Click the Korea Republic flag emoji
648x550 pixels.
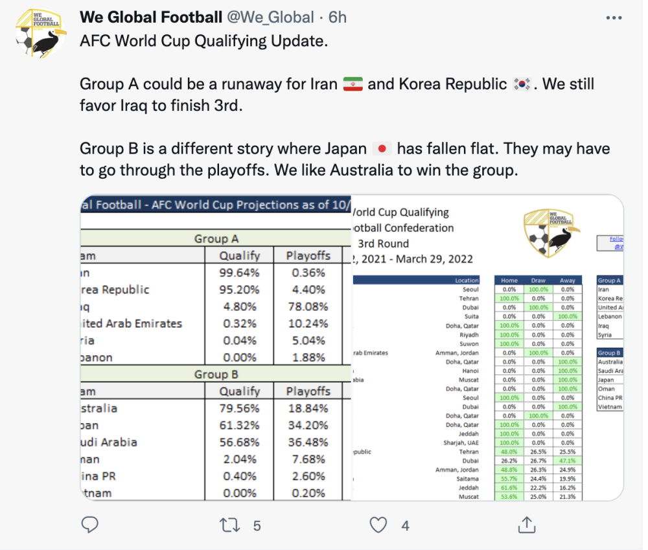tap(522, 84)
